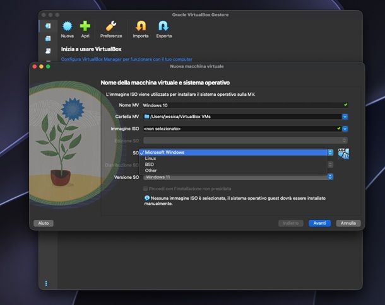385x305 pixels.
Task: Close the Nuova macchina virtuale dialog
Action: click(x=35, y=66)
